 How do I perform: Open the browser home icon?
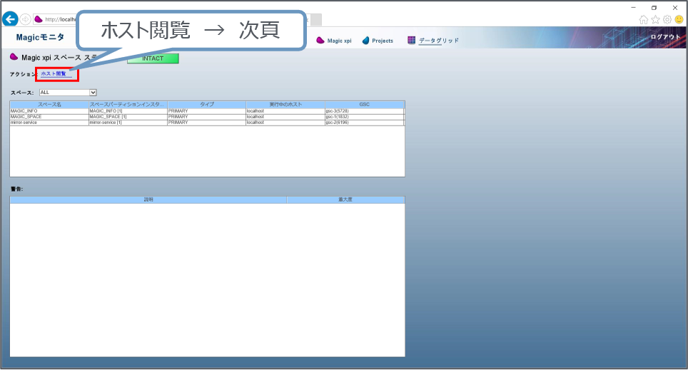(644, 19)
